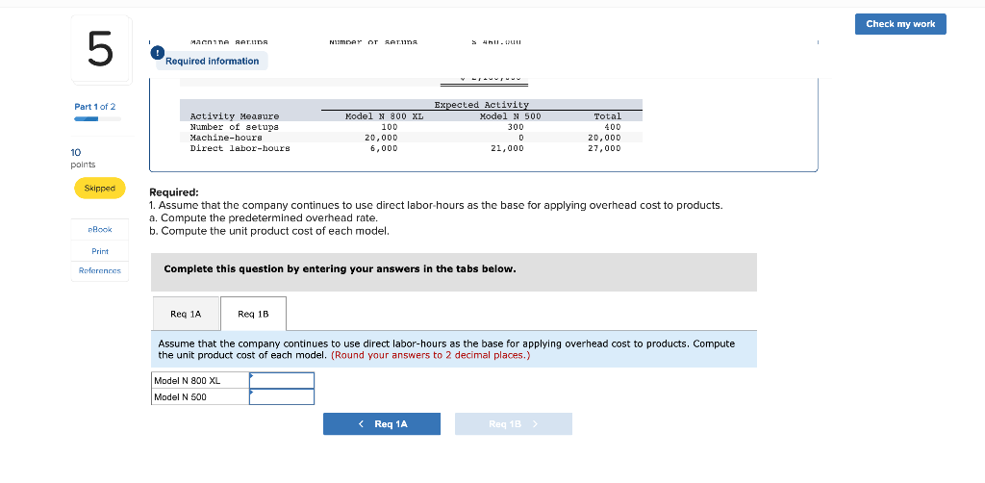Select the Number of setups row label
985x483 pixels.
tap(235, 127)
